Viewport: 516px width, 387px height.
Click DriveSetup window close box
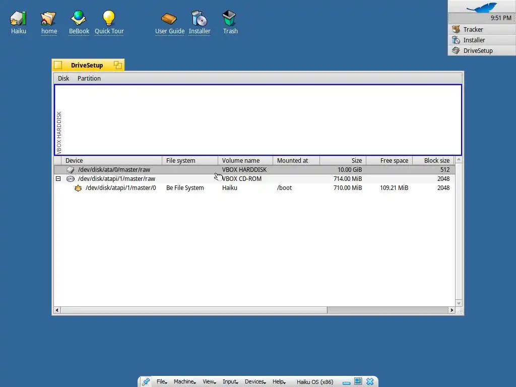click(58, 65)
